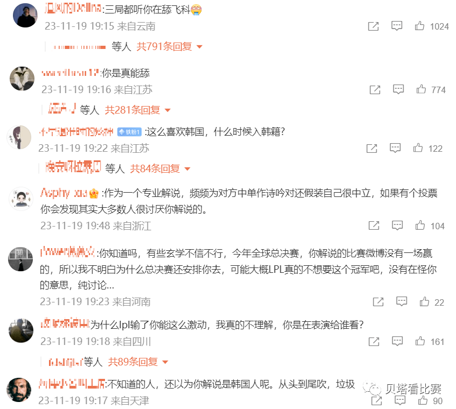Share the Sichuan comment posted at 19:18
Image resolution: width=456 pixels, height=409 pixels.
click(374, 341)
